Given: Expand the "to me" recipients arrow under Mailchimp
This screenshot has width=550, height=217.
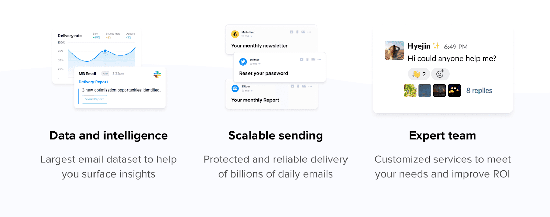Looking at the screenshot, I should (251, 36).
